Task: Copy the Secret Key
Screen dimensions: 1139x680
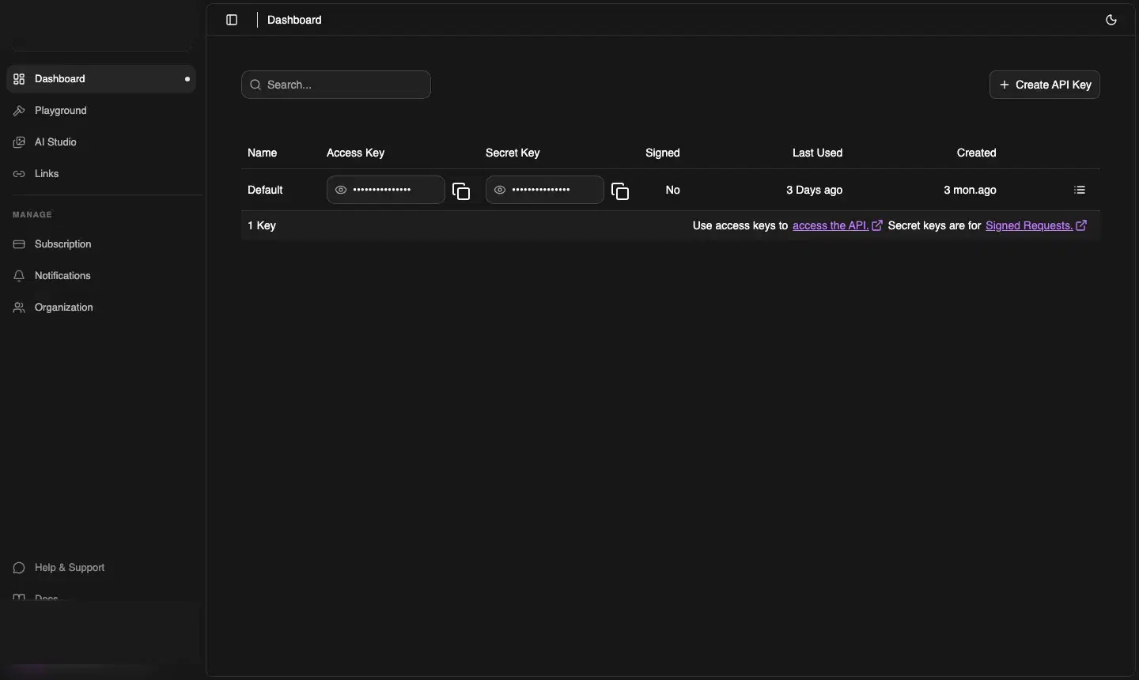Action: click(x=621, y=191)
